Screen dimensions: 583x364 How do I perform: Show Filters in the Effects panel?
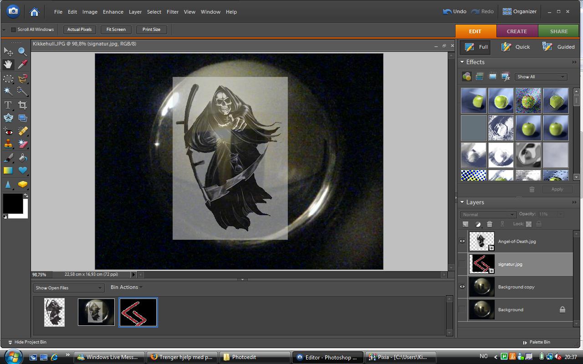466,76
